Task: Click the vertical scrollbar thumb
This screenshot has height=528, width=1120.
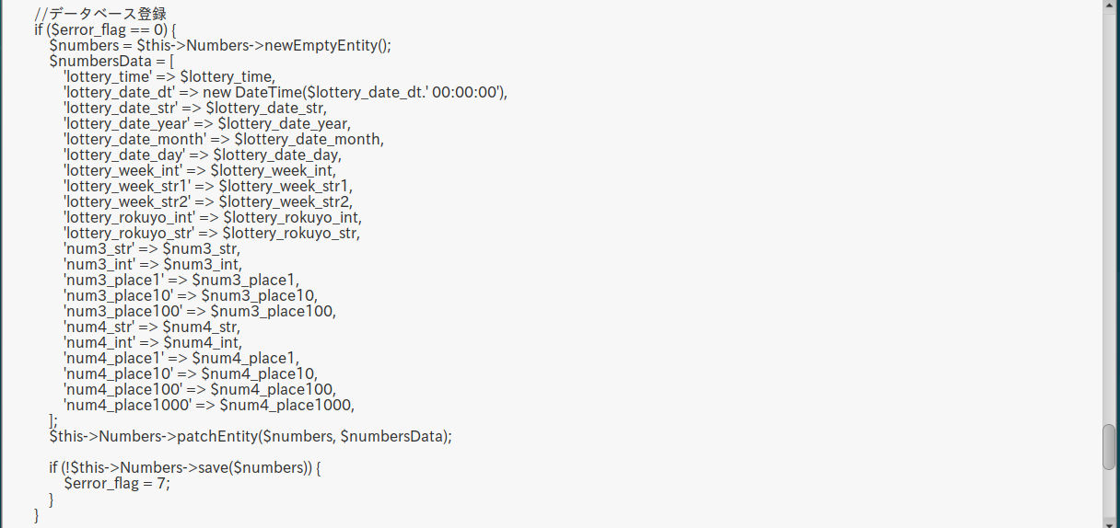Action: 1109,447
